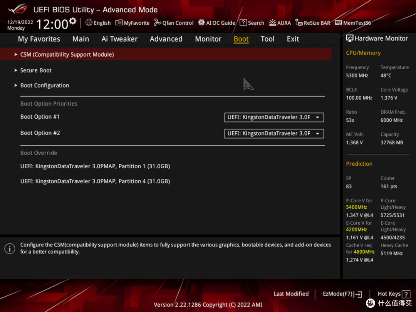
Task: Click the ROG logo
Action: [18, 9]
